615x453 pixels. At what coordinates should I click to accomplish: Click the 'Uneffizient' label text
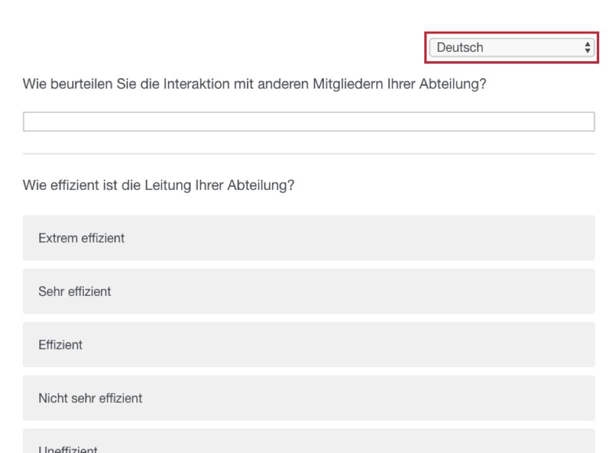pos(68,449)
